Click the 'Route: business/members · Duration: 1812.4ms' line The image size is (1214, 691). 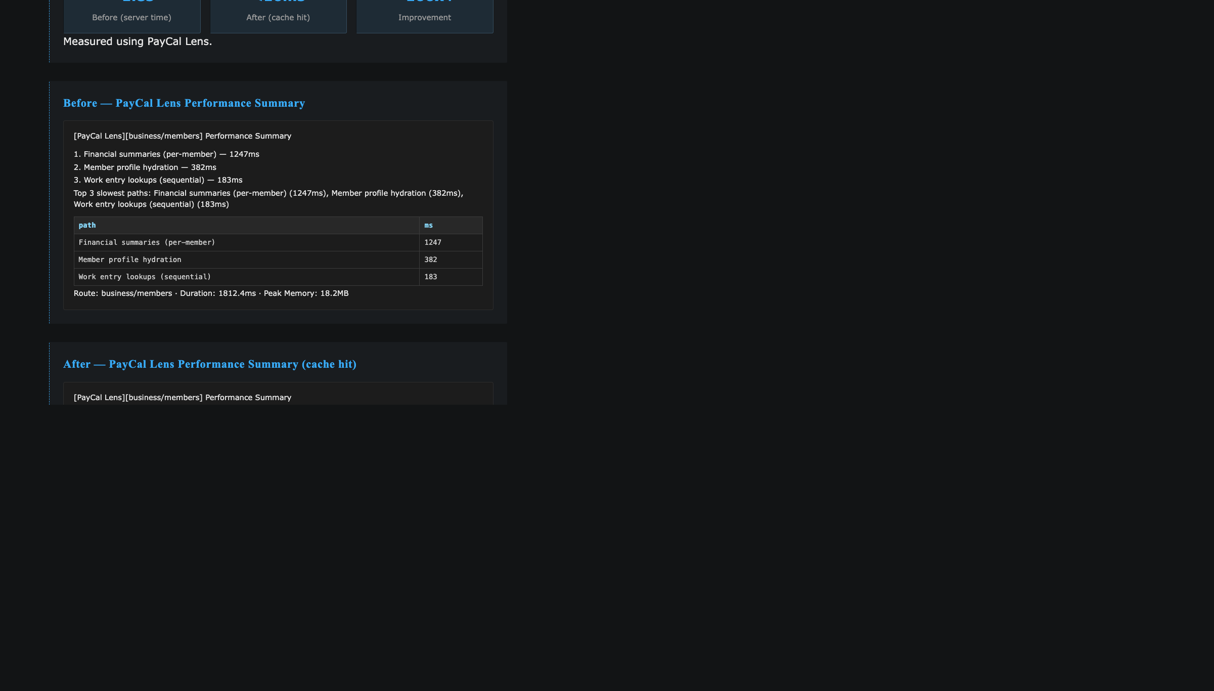tap(211, 293)
